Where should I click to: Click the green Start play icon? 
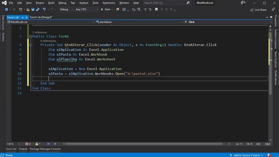(102, 10)
